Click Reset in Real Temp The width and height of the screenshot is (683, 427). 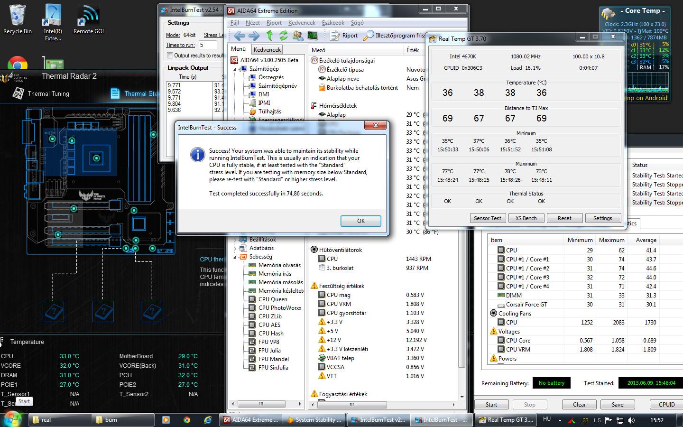pyautogui.click(x=564, y=218)
